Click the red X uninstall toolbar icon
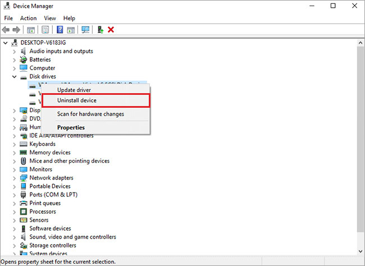Image resolution: width=365 pixels, height=266 pixels. click(111, 30)
